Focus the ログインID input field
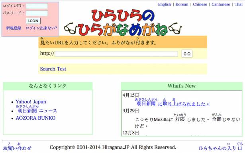Viewport: 245px width, 153px height. [37, 6]
